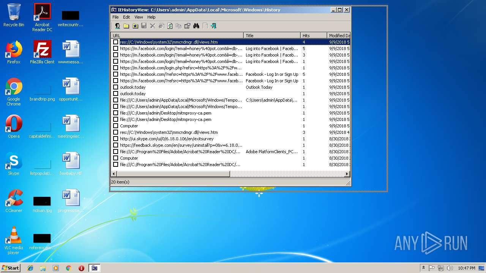Select the referencem... desktop file

42,241
